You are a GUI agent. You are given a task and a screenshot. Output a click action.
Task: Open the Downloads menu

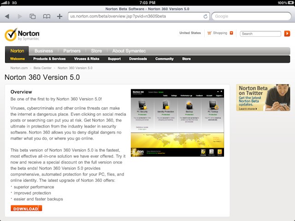coord(138,59)
